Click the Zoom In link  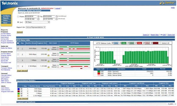click(146, 35)
